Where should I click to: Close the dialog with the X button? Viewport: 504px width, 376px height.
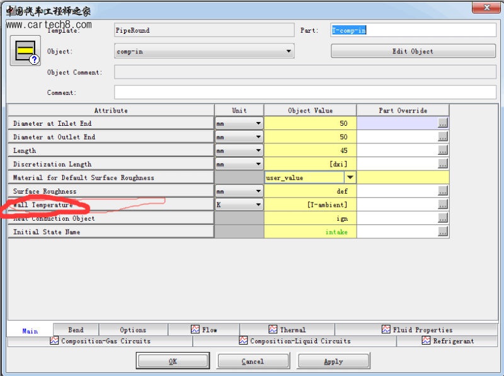coord(486,7)
